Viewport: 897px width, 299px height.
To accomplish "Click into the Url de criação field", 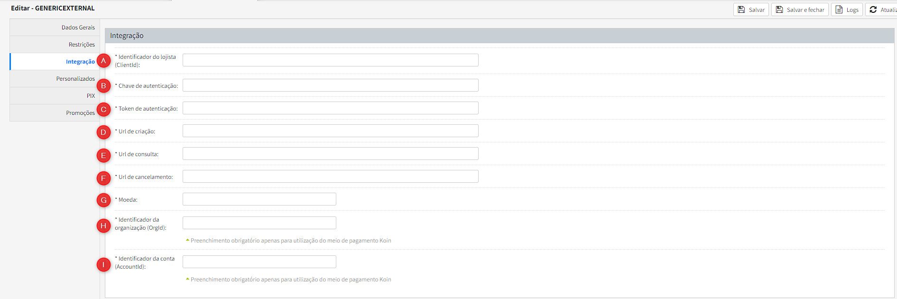I will click(330, 131).
